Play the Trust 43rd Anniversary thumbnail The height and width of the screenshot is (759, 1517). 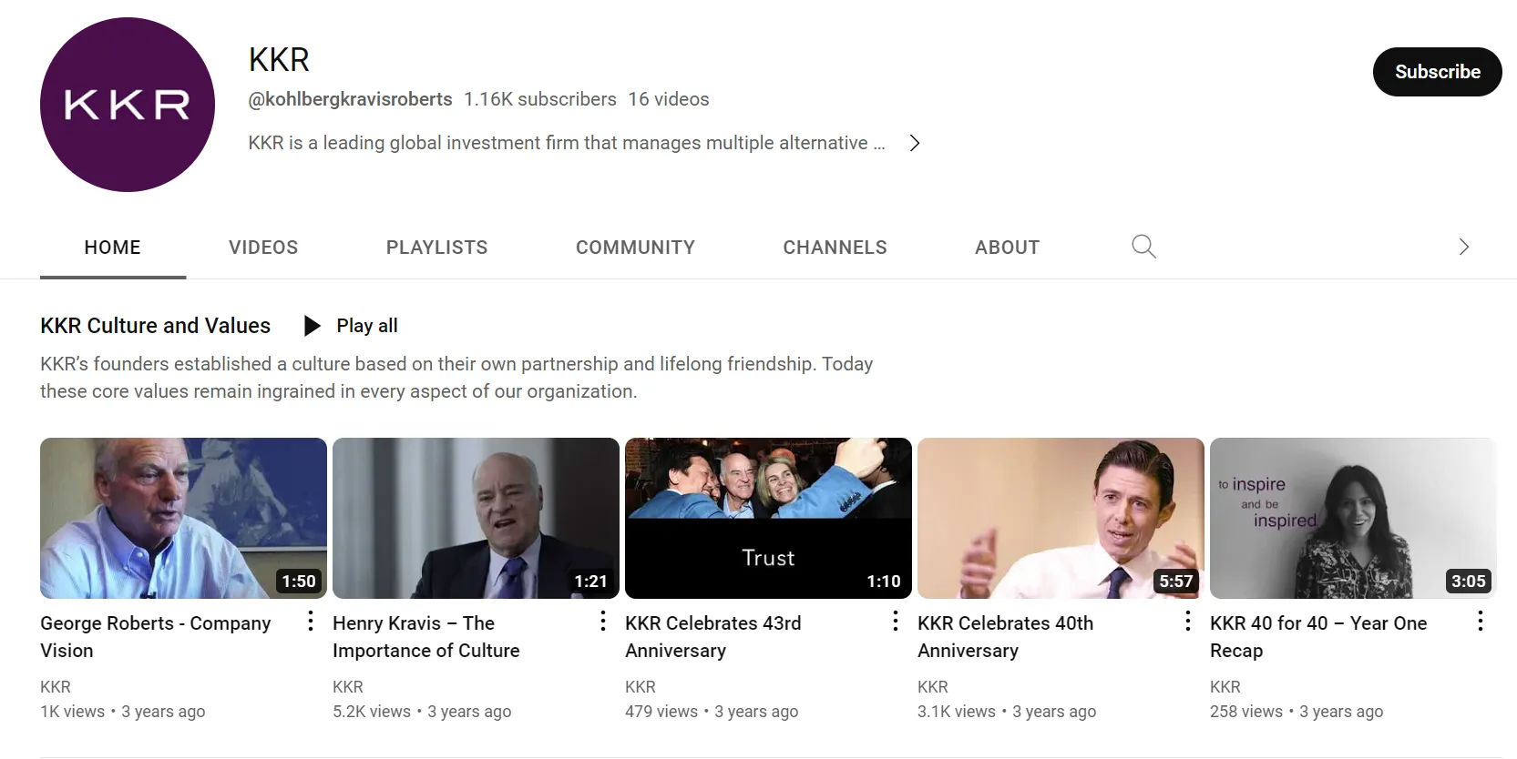[x=768, y=518]
